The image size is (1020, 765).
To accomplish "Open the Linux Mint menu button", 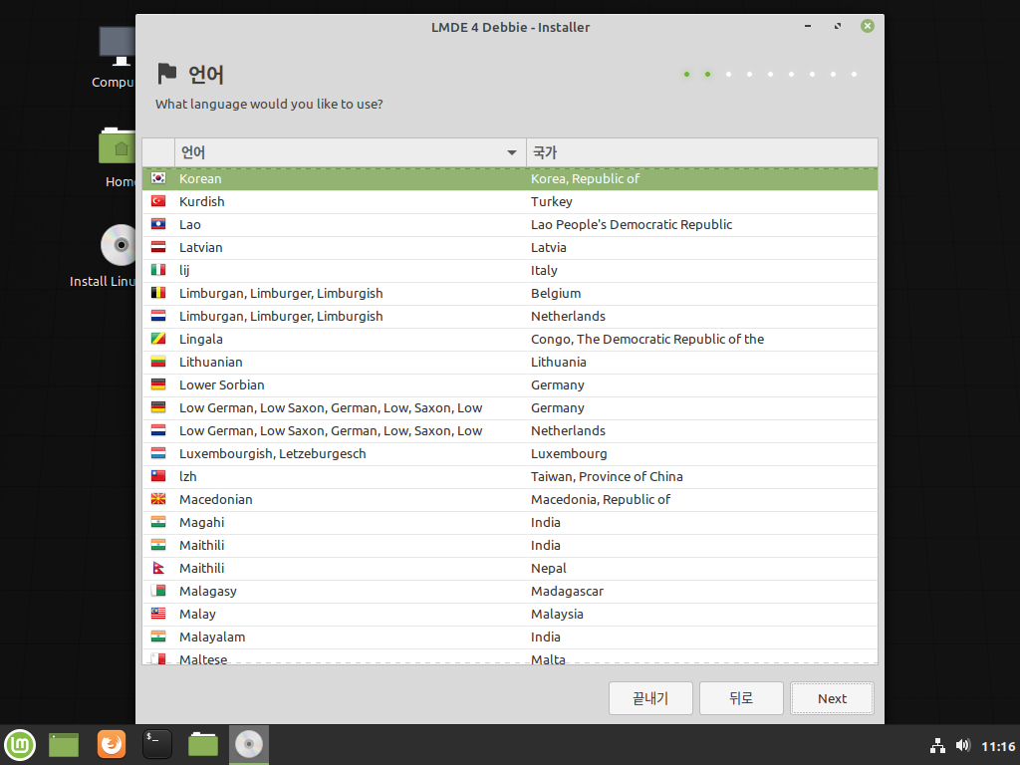I will click(x=20, y=744).
